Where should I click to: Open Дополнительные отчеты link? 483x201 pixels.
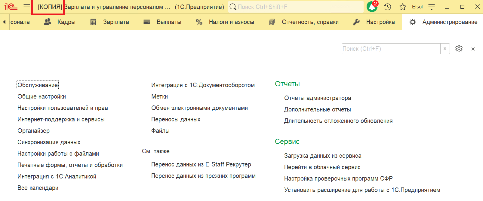(x=318, y=109)
